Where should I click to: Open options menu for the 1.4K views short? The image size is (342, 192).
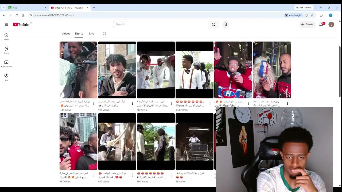[94, 103]
